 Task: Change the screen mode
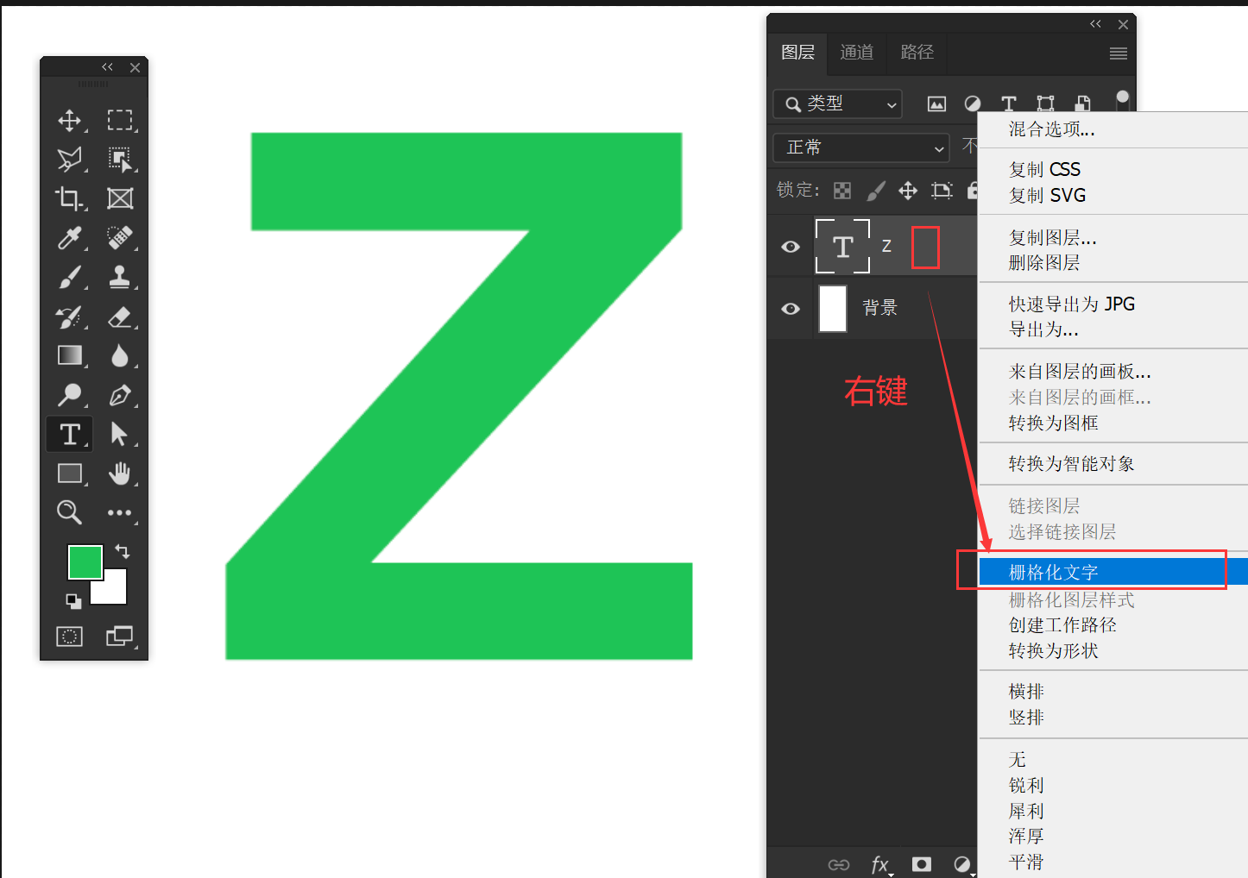tap(120, 637)
